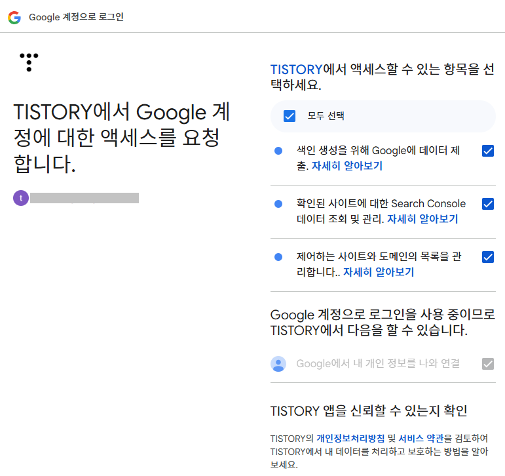
Task: Click the grayed-out '개인 정보를 나와 연결' checkbox
Action: pos(488,364)
